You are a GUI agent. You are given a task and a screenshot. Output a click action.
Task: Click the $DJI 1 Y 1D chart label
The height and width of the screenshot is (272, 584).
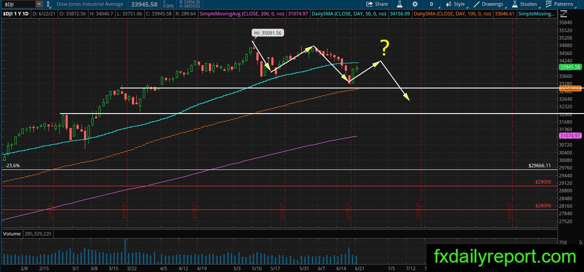tap(15, 14)
